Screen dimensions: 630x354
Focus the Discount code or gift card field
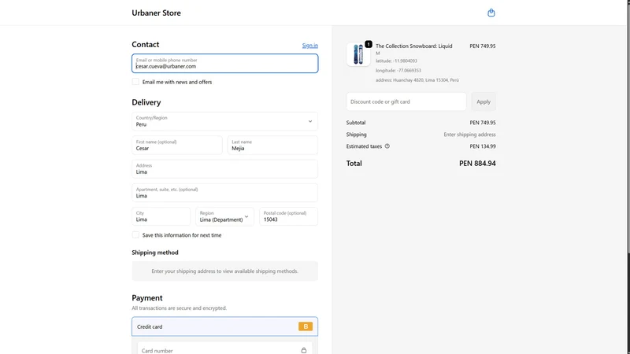click(406, 101)
